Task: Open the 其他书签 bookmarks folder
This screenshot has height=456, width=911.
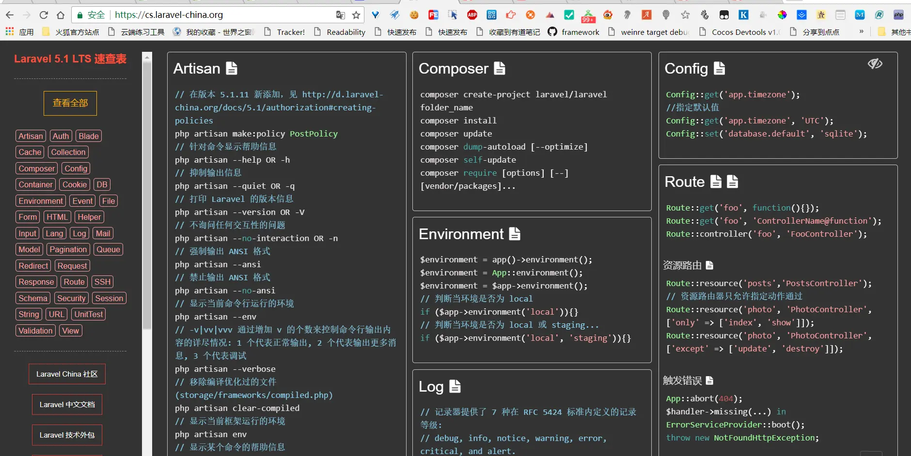Action: pos(895,32)
